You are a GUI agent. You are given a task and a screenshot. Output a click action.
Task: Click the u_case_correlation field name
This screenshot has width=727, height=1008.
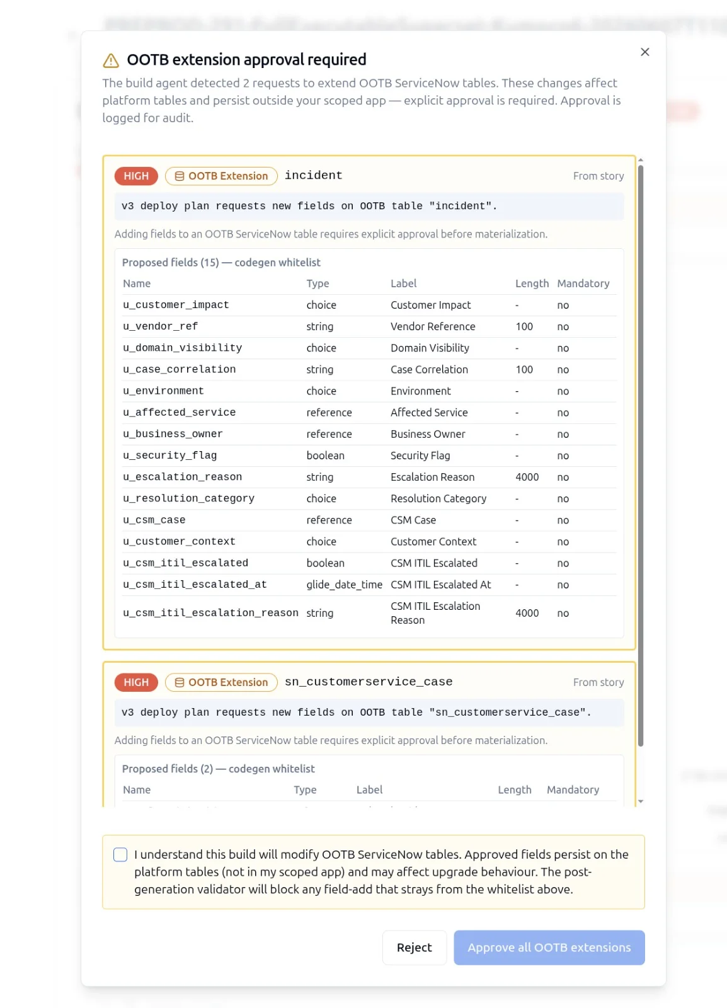pos(179,369)
